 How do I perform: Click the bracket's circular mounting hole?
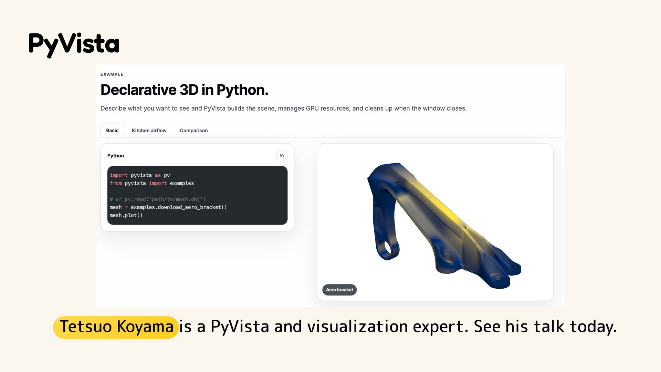387,248
